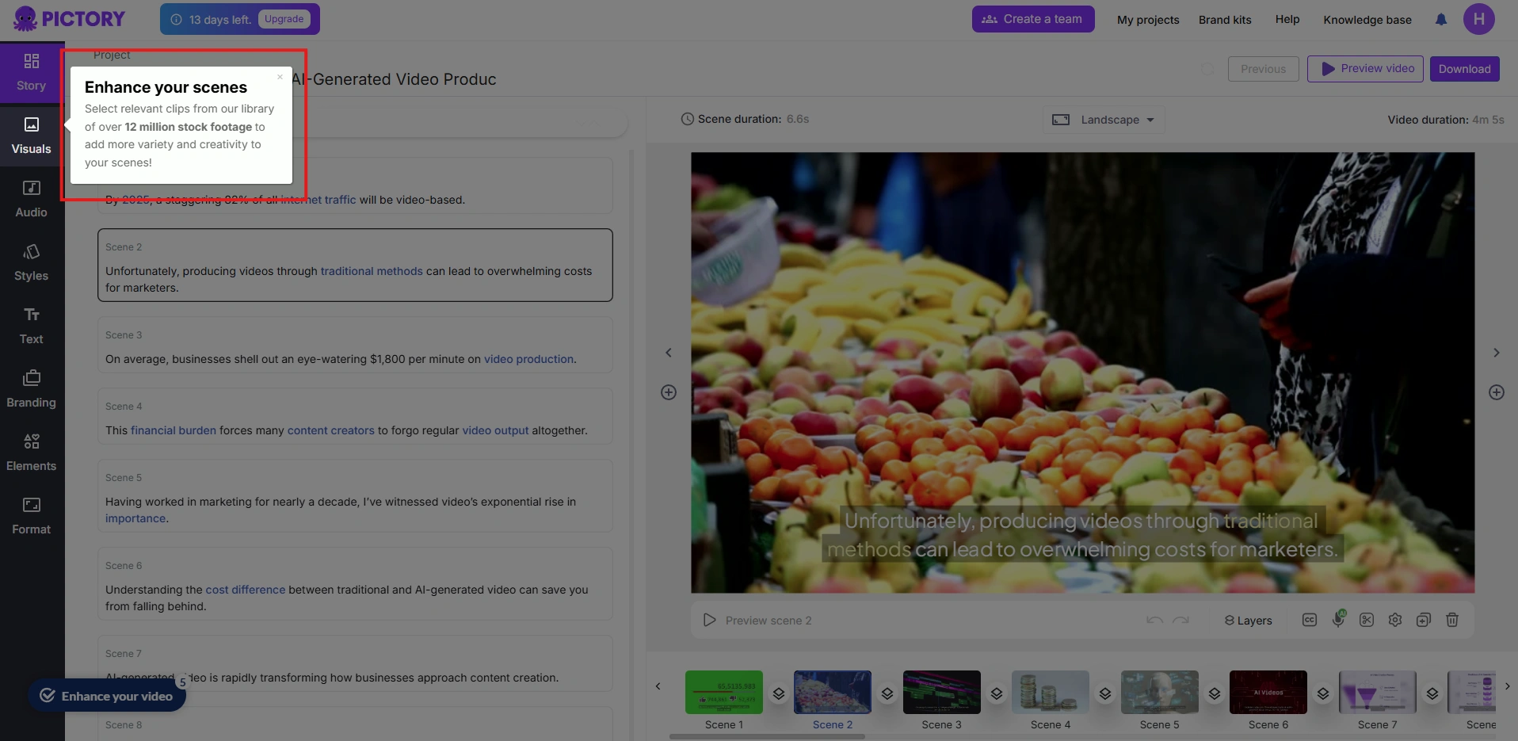Click the Enhance your video button
1518x741 pixels.
click(x=107, y=696)
